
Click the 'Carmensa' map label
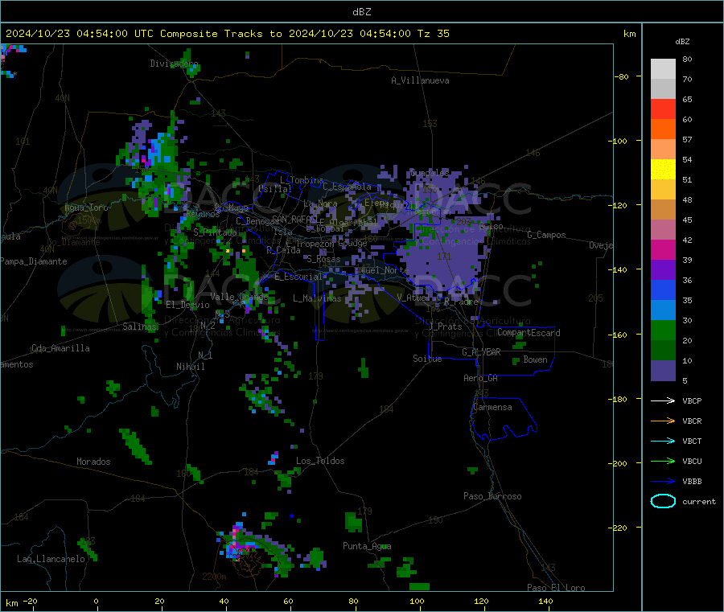pyautogui.click(x=492, y=407)
